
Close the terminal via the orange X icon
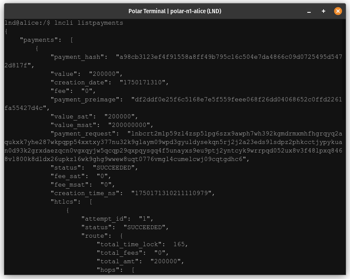(x=338, y=11)
